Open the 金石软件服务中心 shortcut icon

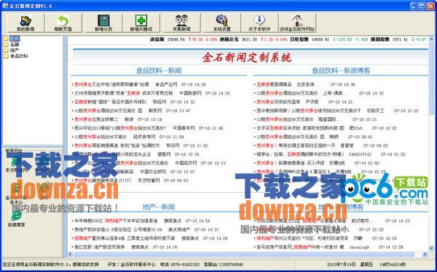17,189
